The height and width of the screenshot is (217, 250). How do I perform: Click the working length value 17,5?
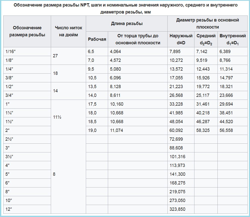pos(92,104)
